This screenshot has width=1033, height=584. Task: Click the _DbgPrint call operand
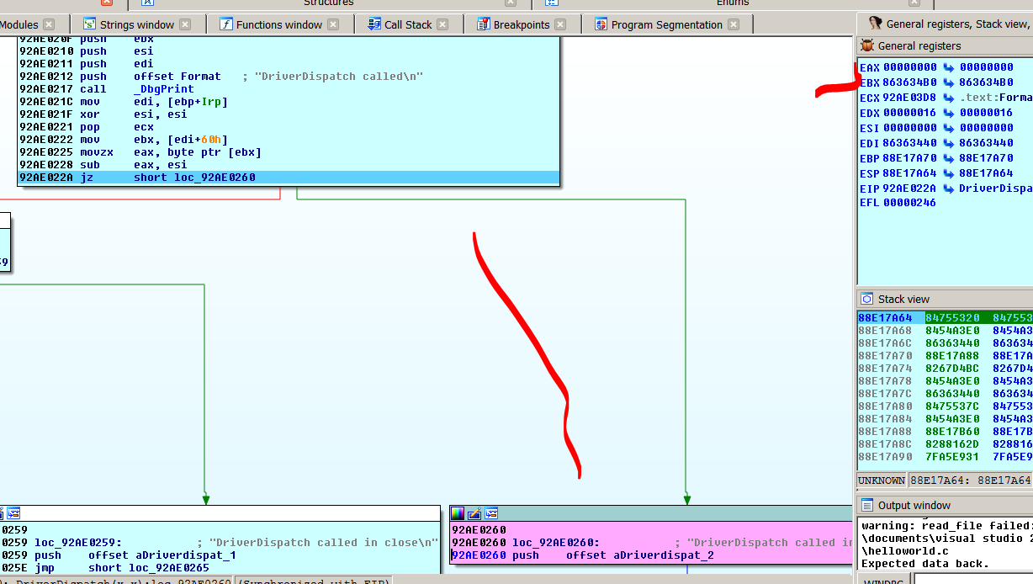(x=164, y=89)
